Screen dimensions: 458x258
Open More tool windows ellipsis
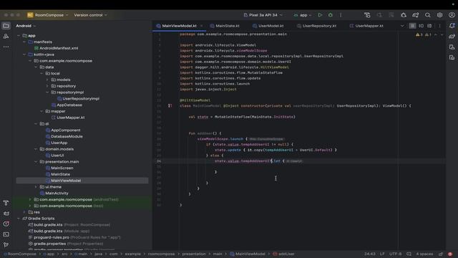(6, 47)
